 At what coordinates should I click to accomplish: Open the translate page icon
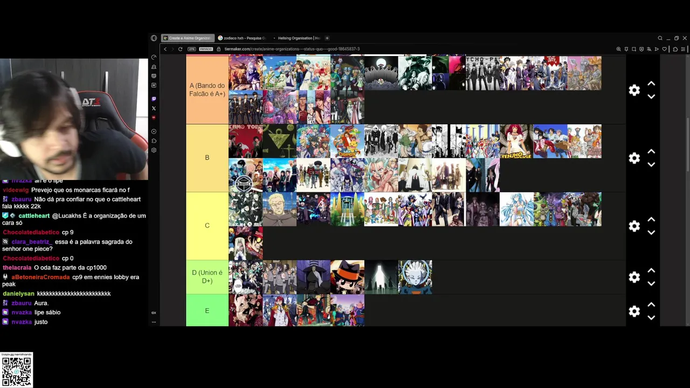pyautogui.click(x=649, y=49)
